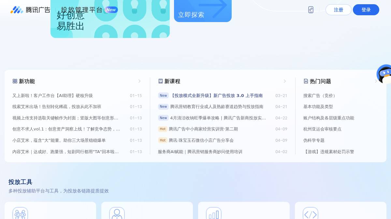Viewport: 391px width, 219px height.
Task: Open the penguin customer service mascot
Action: (384, 74)
